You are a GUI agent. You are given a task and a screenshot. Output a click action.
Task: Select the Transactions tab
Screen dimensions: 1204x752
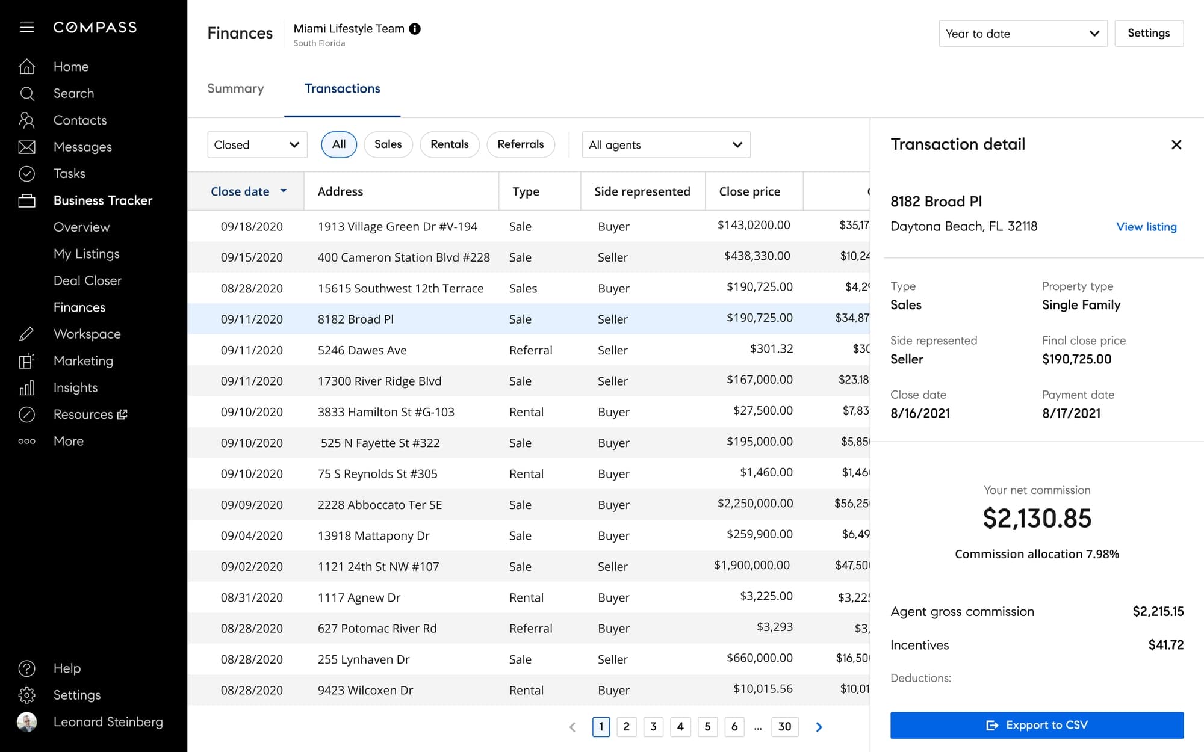point(342,88)
